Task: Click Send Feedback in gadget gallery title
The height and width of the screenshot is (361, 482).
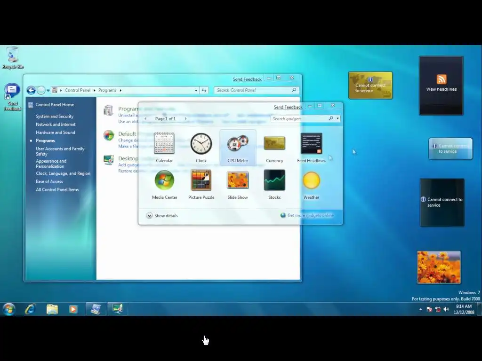Action: [x=288, y=107]
